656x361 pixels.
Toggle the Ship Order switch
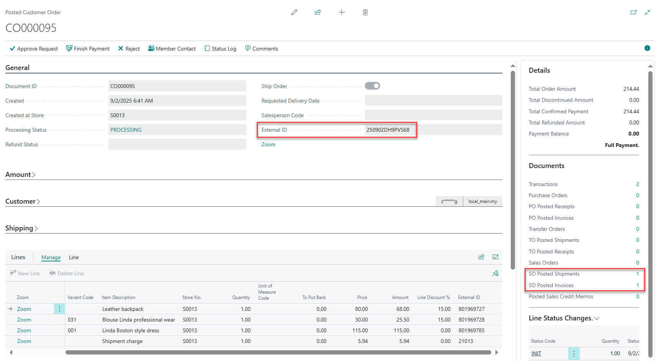point(372,86)
